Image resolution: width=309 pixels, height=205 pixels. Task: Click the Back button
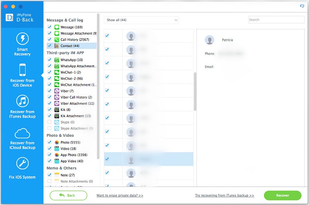(68, 195)
